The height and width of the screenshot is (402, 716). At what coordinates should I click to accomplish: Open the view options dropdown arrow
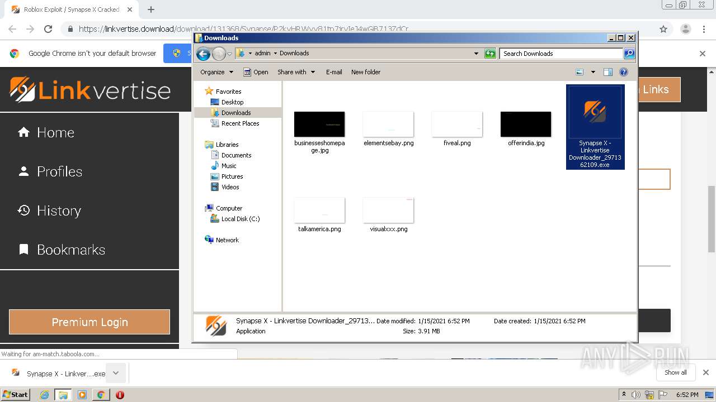point(593,72)
